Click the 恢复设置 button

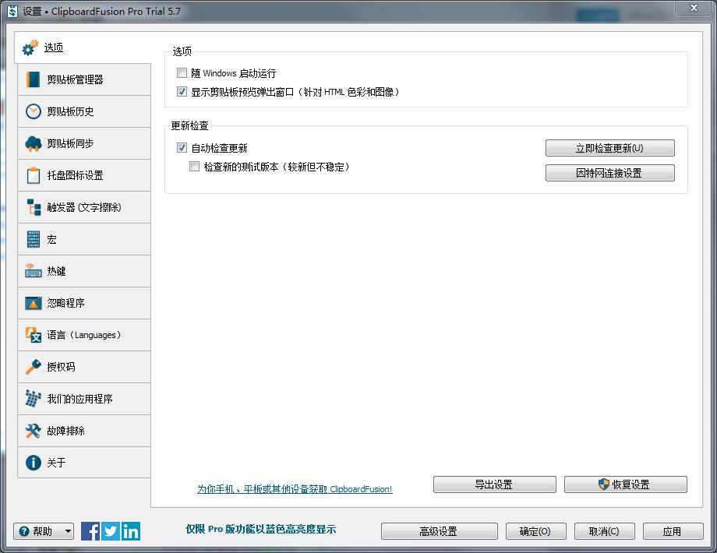626,484
